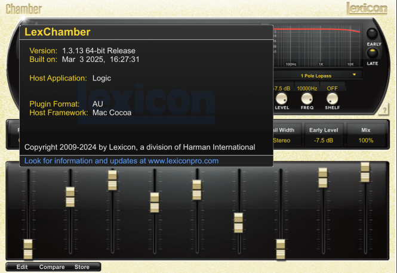Toggle the EARLY button

[x=373, y=34]
